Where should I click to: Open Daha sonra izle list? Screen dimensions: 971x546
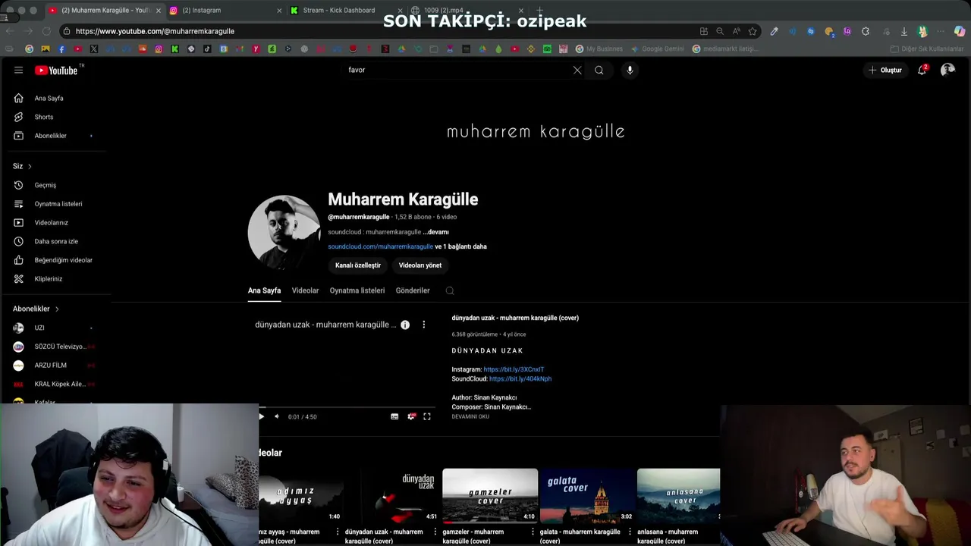tap(55, 241)
